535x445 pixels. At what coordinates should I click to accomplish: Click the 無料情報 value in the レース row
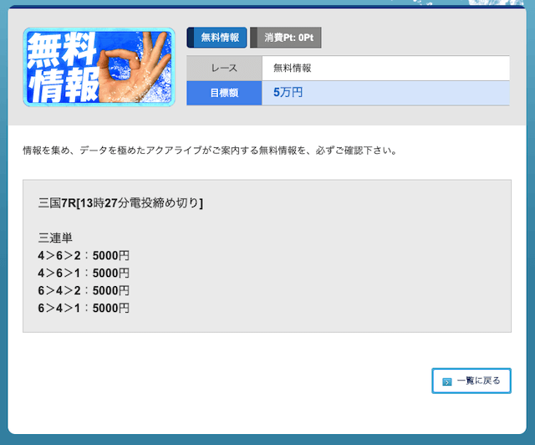[293, 69]
